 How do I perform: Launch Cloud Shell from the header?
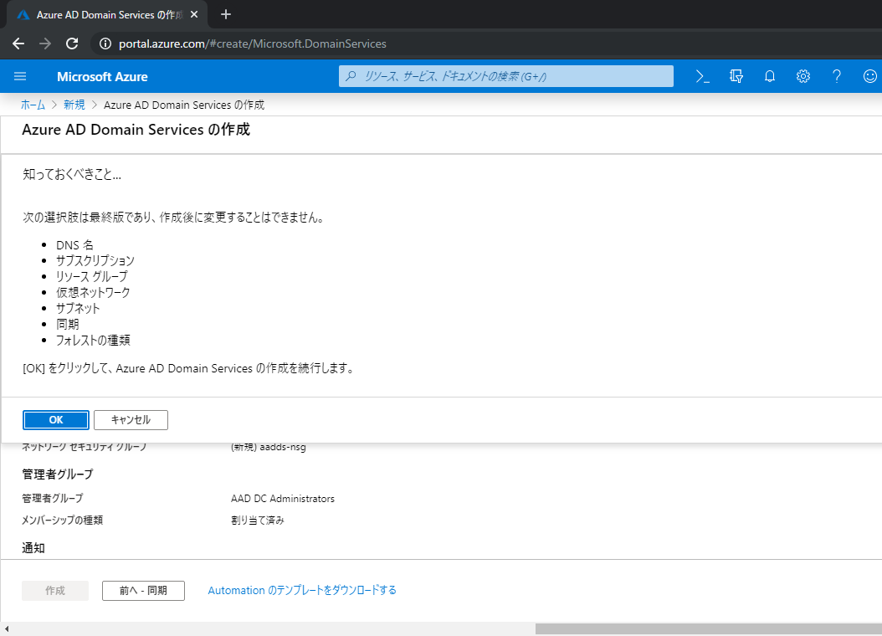point(703,76)
